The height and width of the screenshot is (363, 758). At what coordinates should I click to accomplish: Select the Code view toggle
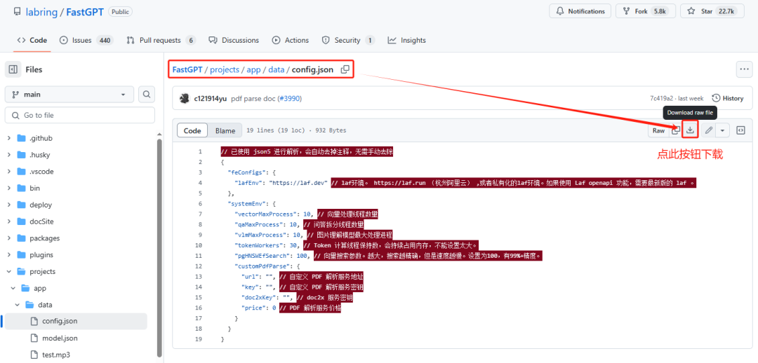coord(192,130)
